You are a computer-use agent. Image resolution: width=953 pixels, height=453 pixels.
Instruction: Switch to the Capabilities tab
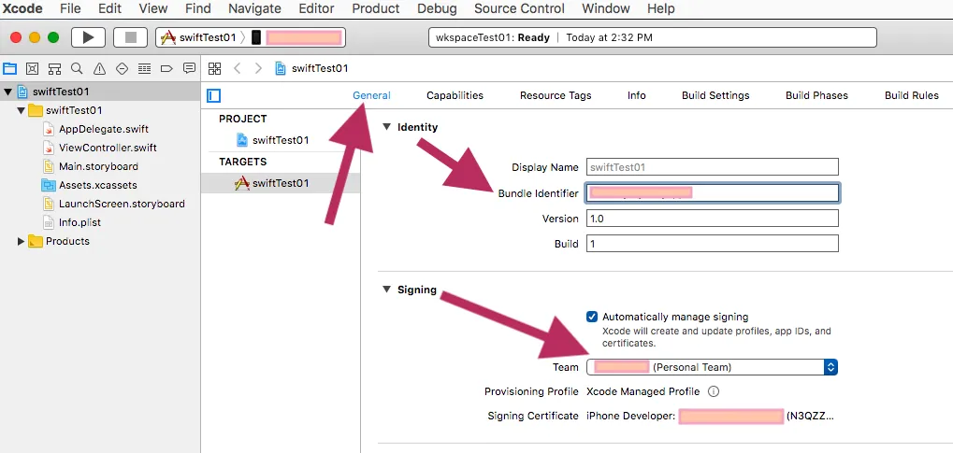[x=455, y=95]
